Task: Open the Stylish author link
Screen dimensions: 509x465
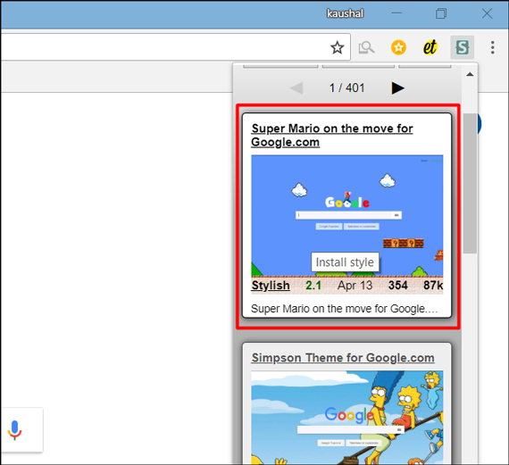Action: click(x=271, y=286)
